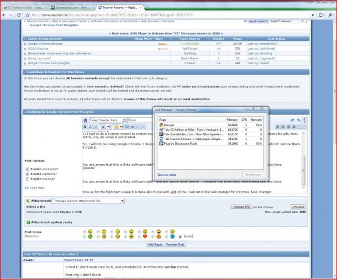Click the undo arrow in the editor toolbar
Image resolution: width=337 pixels, height=280 pixels.
(x=292, y=120)
